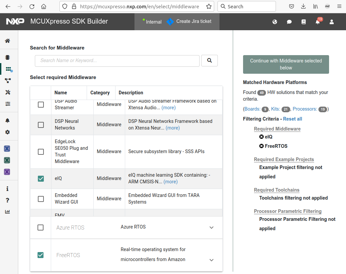The width and height of the screenshot is (346, 274).
Task: Check the DSP Neural Networks checkbox
Action: pyautogui.click(x=41, y=125)
